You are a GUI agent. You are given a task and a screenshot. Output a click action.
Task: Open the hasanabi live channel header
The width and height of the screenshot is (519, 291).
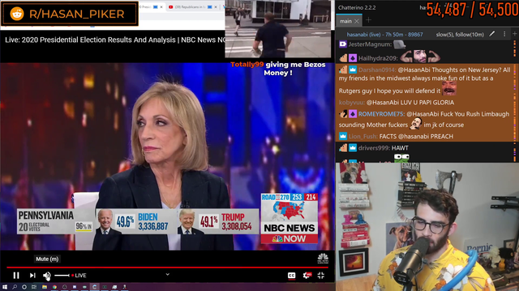(x=384, y=34)
